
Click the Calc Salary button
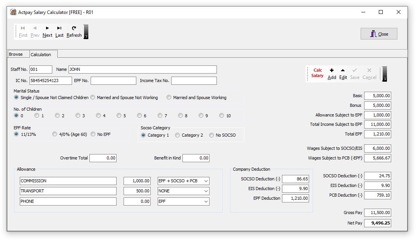[317, 73]
